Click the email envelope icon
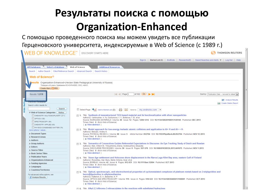Viewport: 259px width, 194px height. (126, 110)
